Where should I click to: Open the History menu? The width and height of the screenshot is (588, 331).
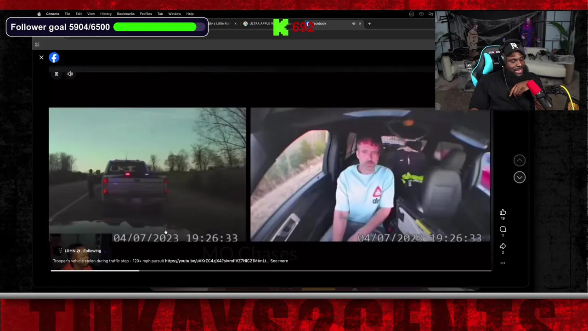pos(106,14)
